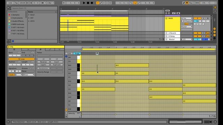Click the Follow playback arrow icon

point(64,3)
